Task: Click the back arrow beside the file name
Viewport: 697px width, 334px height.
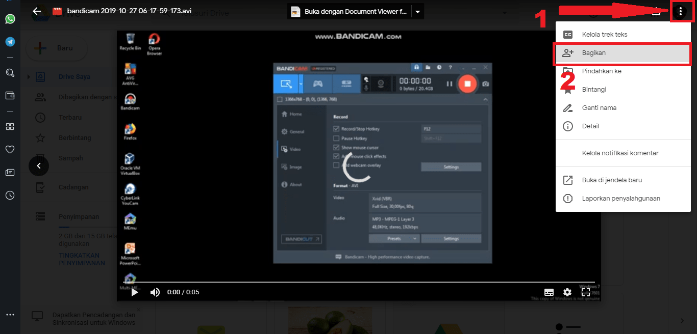Action: coord(37,11)
